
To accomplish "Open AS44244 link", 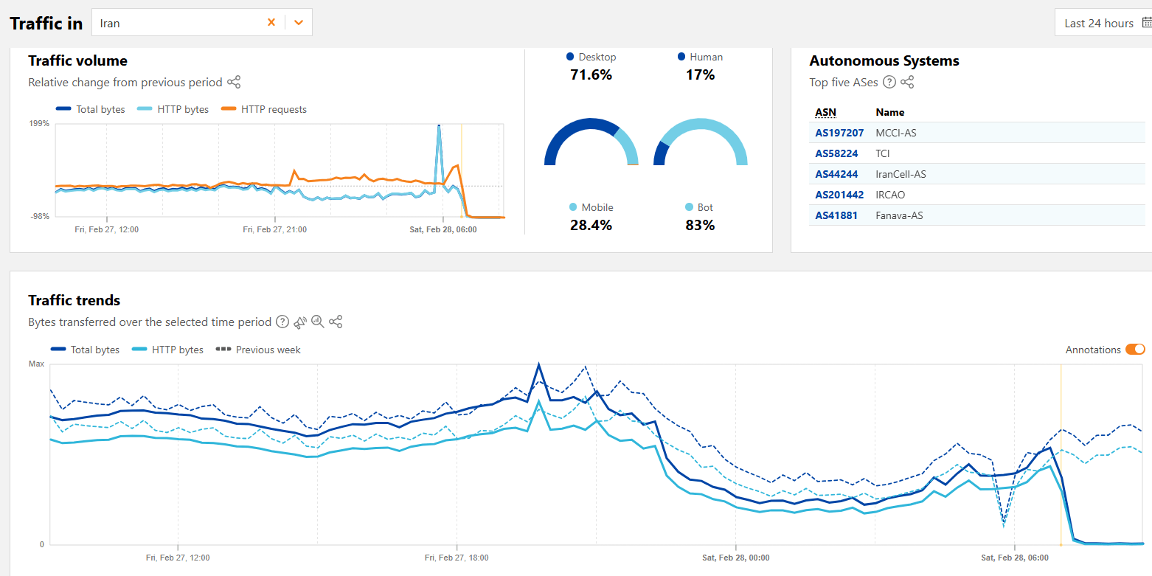I will [836, 174].
